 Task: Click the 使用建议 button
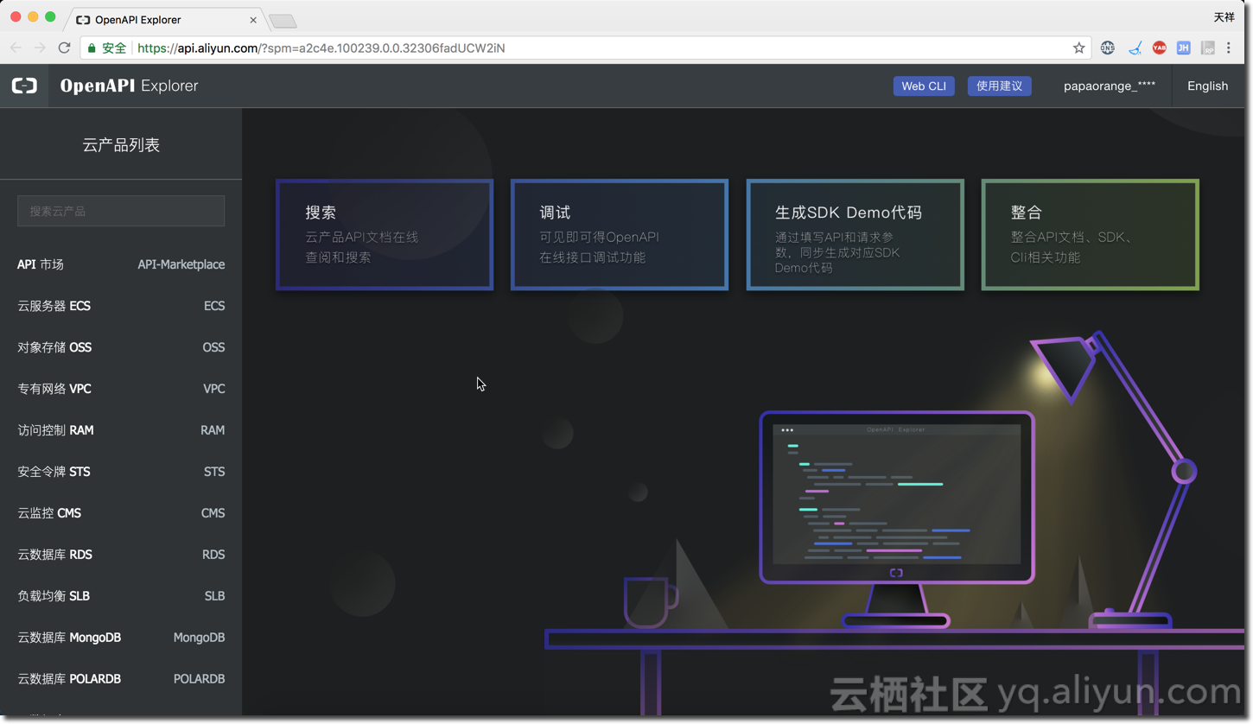[x=999, y=86]
